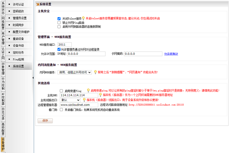Image resolution: width=229 pixels, height=153 pixels.
Task: Click the lightbulb icon beside 主机线路出口 dropdown
Action: point(84,100)
